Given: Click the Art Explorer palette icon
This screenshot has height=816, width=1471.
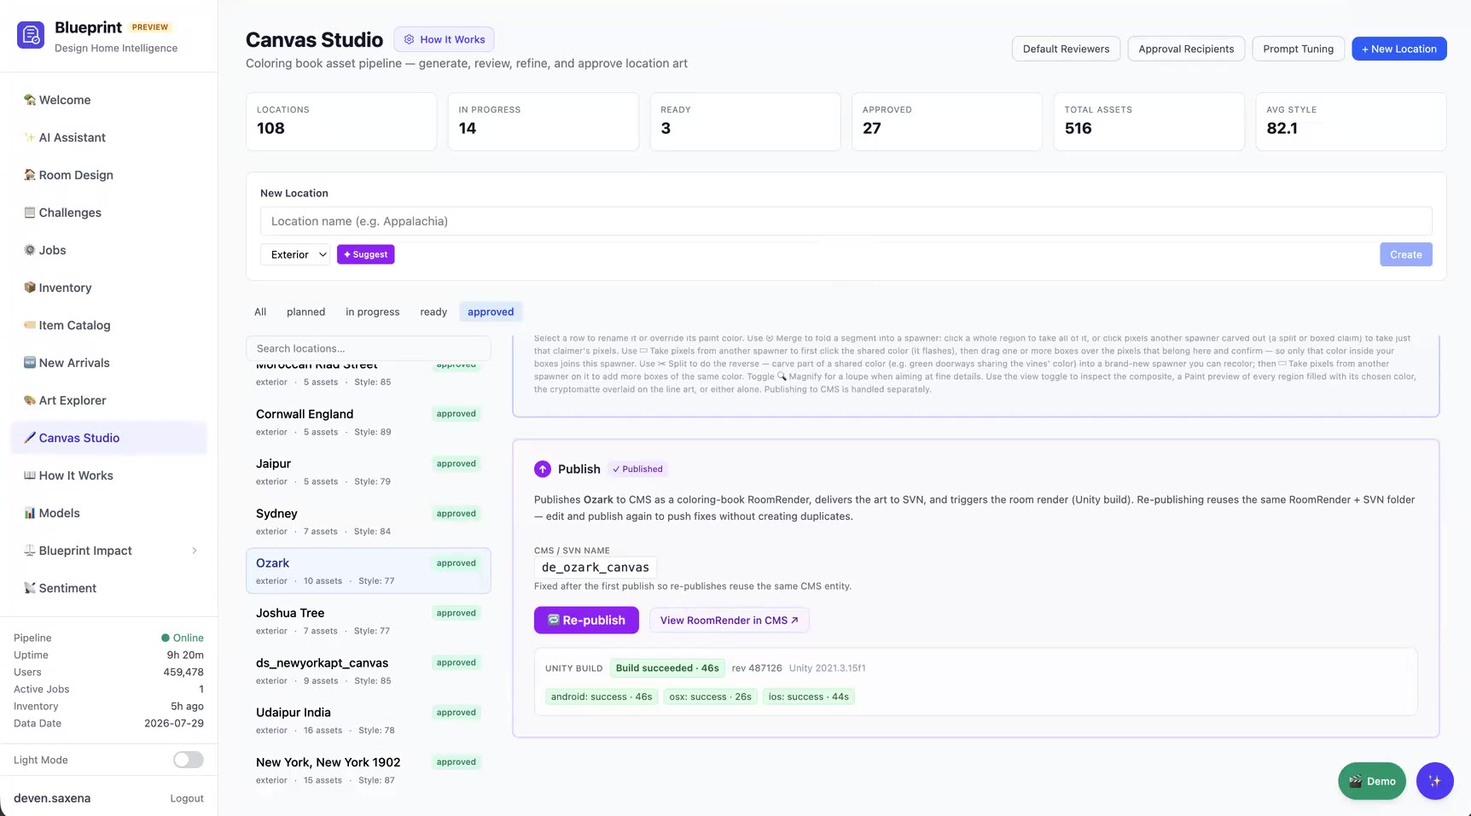Looking at the screenshot, I should [30, 400].
